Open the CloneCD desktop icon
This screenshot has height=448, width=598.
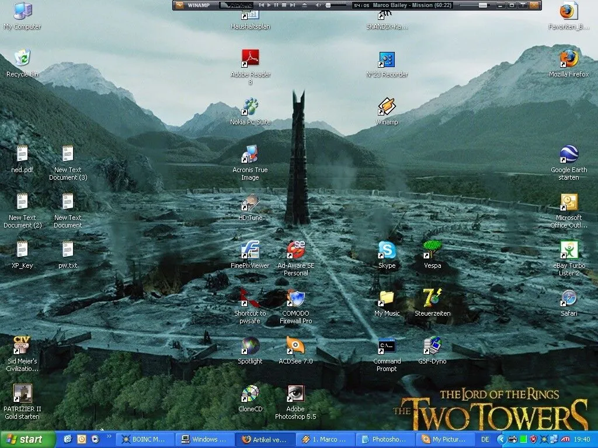[x=250, y=394]
